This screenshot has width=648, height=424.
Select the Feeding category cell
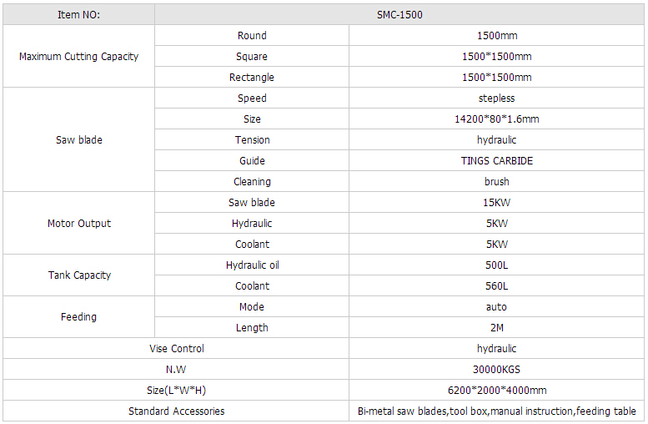[x=78, y=317]
